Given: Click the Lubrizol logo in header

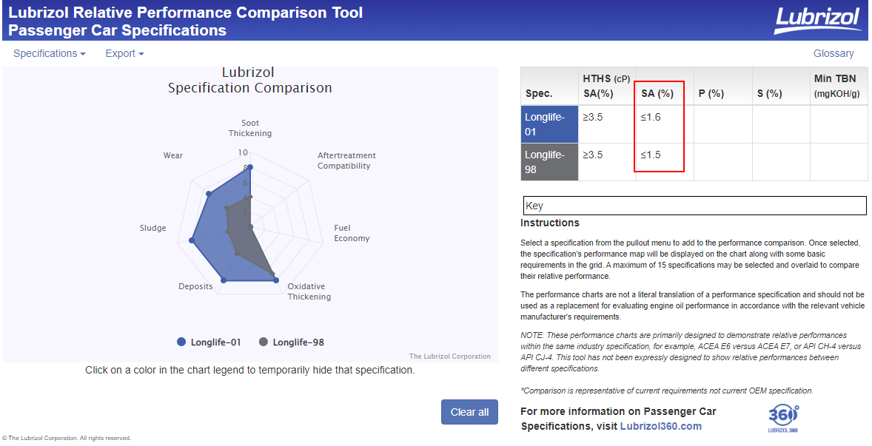Looking at the screenshot, I should pyautogui.click(x=817, y=20).
